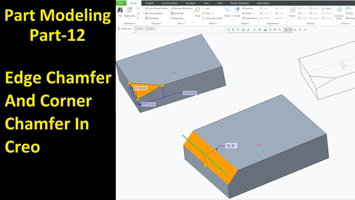Screen dimensions: 355x200
Task: Open the Tools tab
Action: coord(206,3)
